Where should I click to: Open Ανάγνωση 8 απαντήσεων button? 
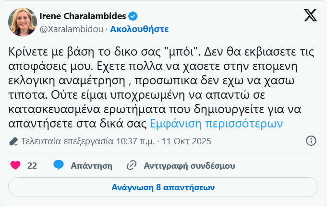tap(163, 187)
